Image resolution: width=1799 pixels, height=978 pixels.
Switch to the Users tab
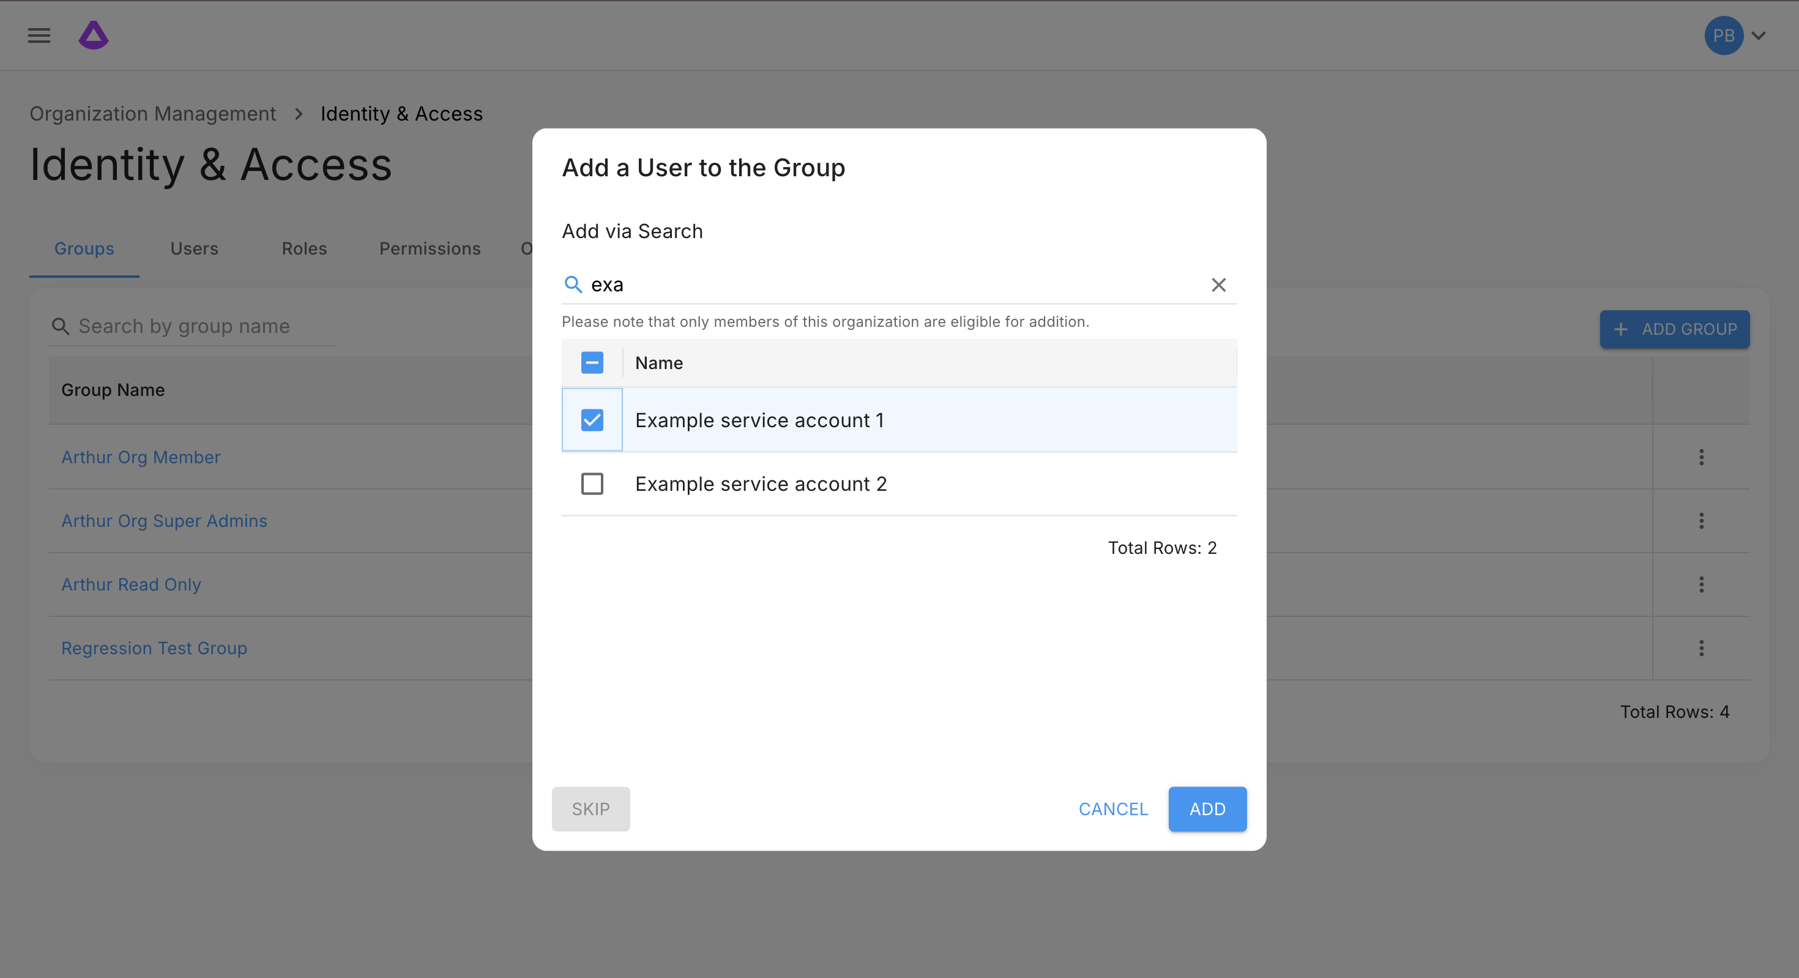tap(194, 248)
